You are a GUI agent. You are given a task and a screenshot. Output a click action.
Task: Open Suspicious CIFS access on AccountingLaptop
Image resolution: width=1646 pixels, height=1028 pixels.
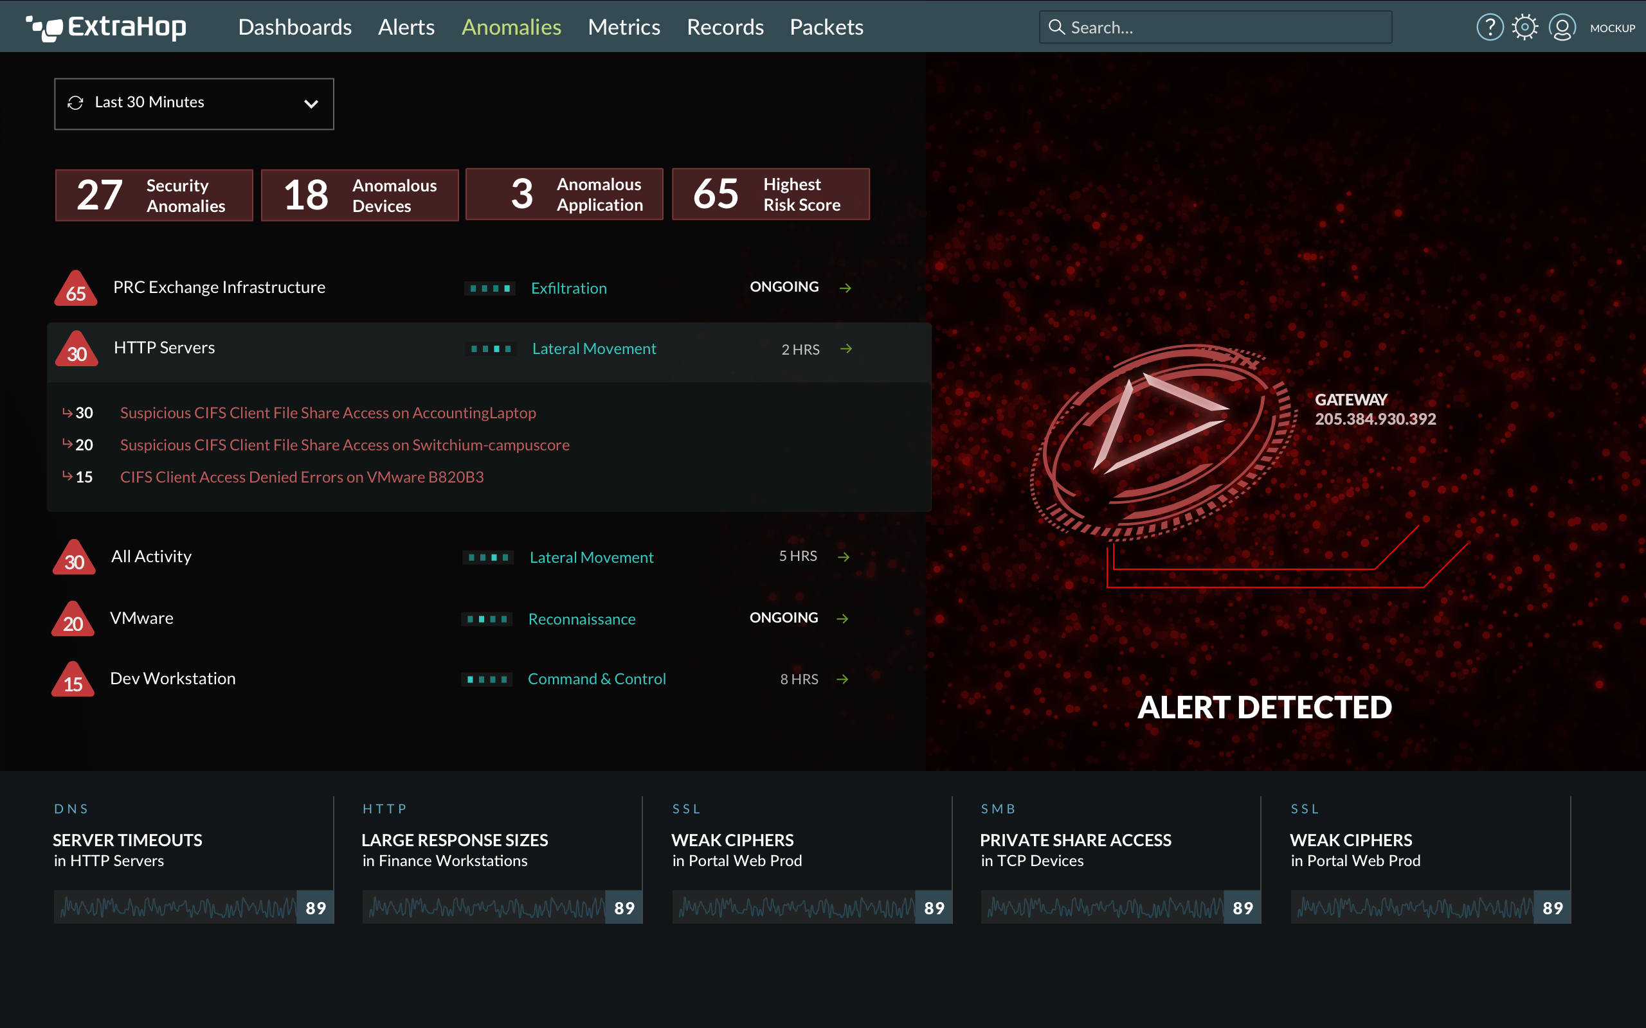click(x=328, y=412)
